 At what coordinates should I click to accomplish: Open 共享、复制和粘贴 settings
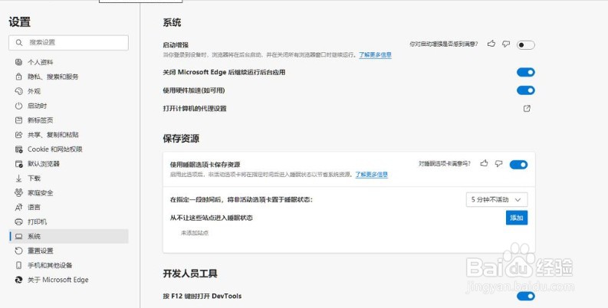tap(69, 135)
